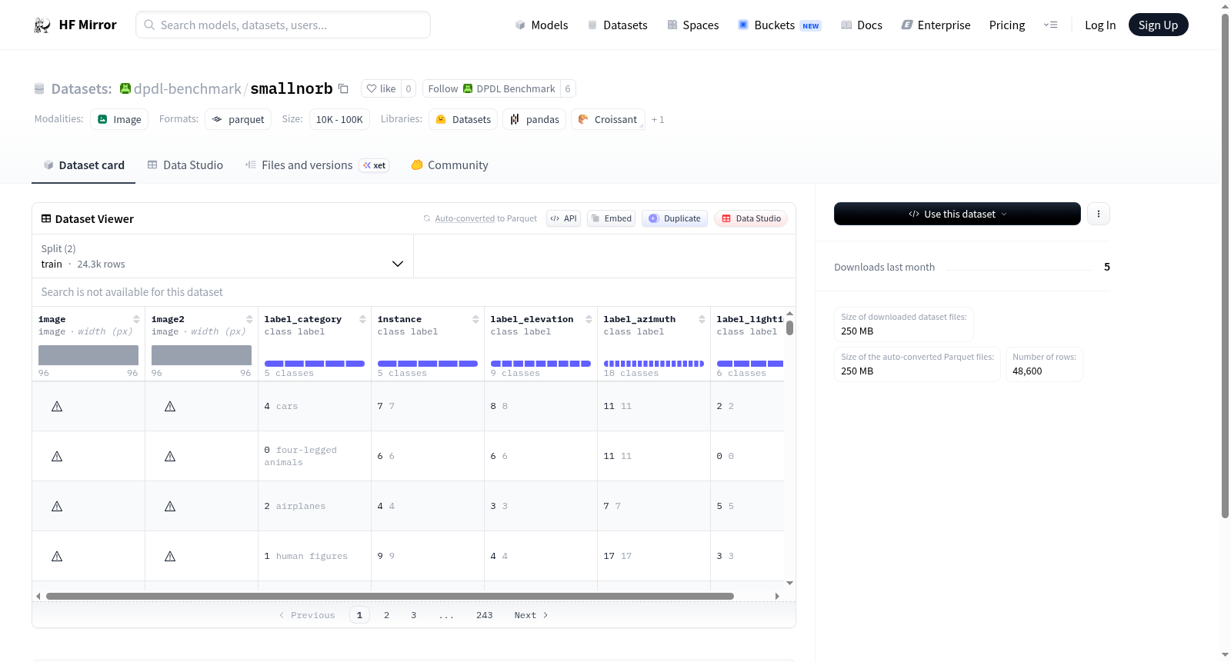Go to page 2 of the viewer
Viewport: 1231px width, 662px height.
386,615
